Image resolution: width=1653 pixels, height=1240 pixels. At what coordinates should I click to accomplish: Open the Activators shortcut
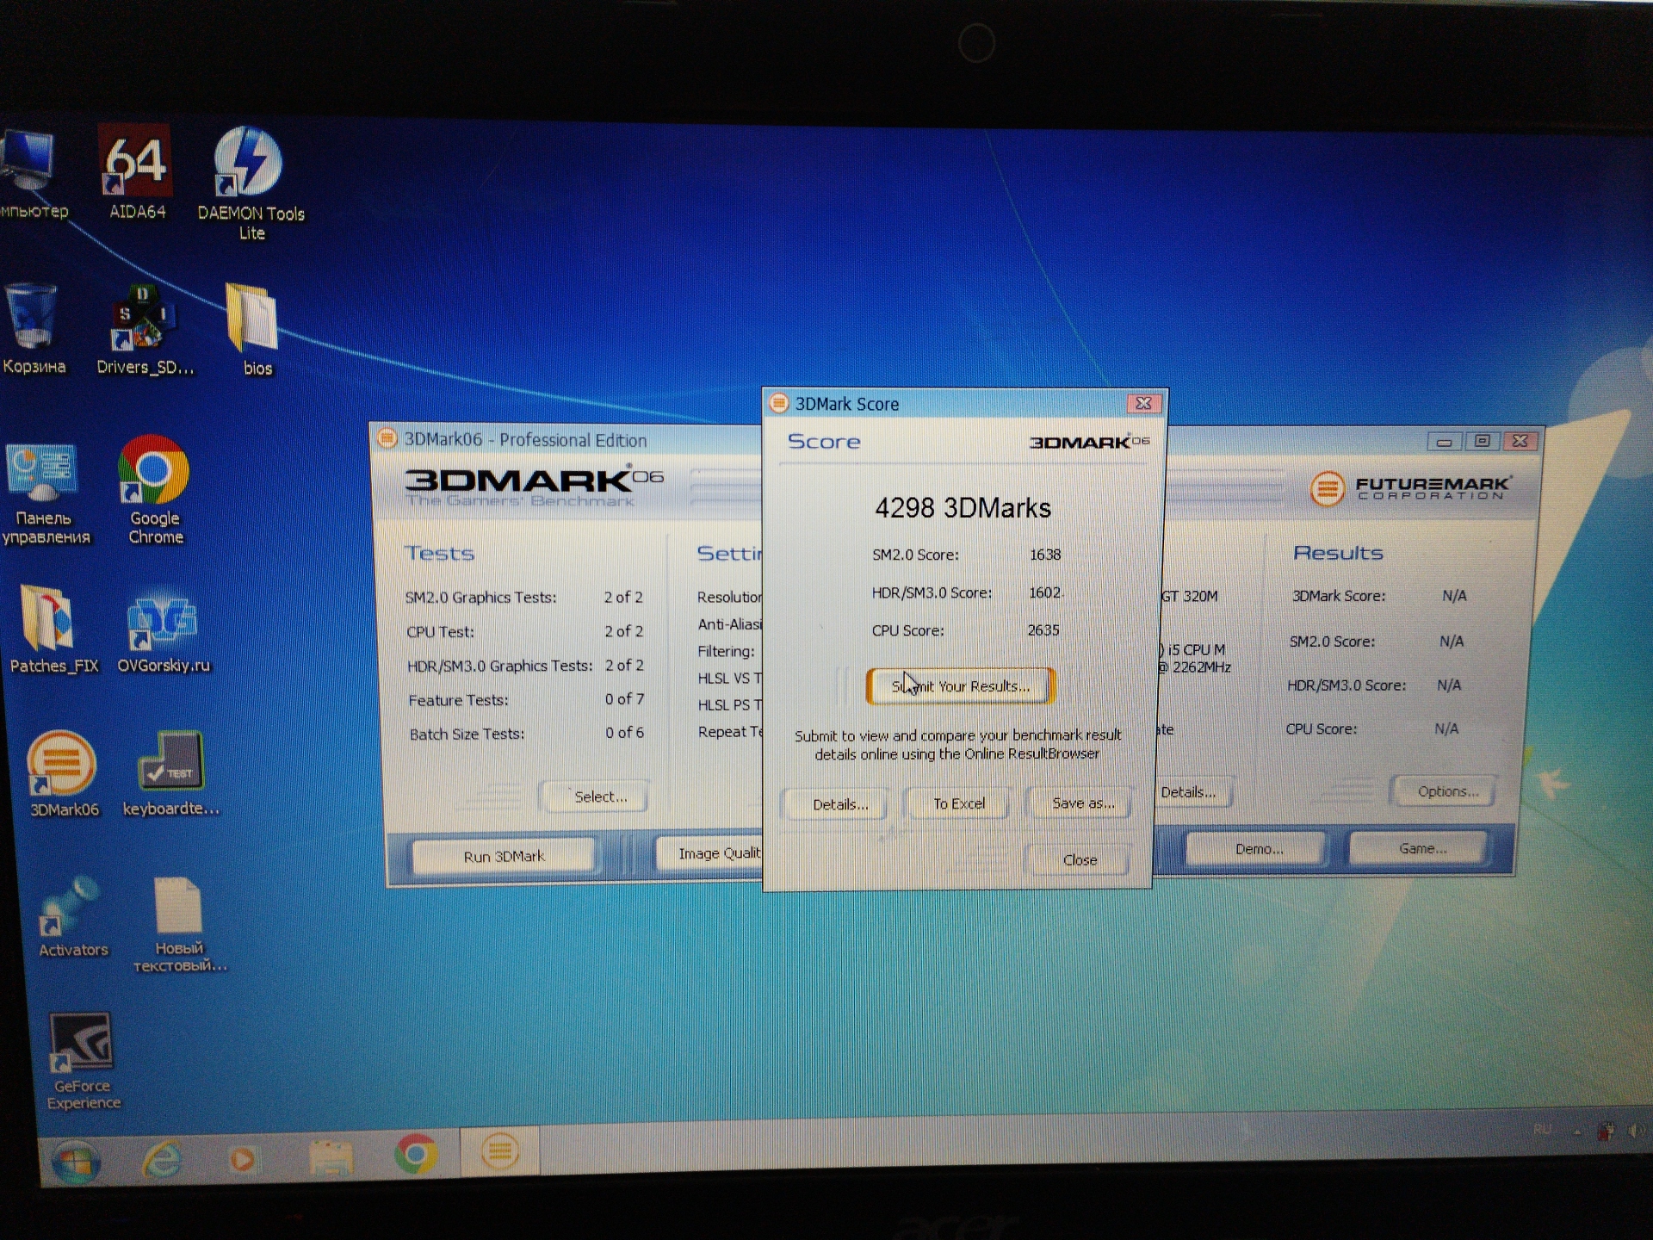click(72, 917)
